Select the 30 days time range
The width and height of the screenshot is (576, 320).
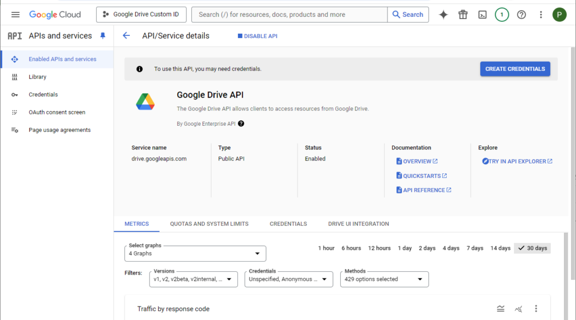[x=533, y=248]
